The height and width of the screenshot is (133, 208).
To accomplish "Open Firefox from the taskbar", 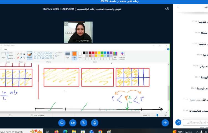I will tap(56, 131).
